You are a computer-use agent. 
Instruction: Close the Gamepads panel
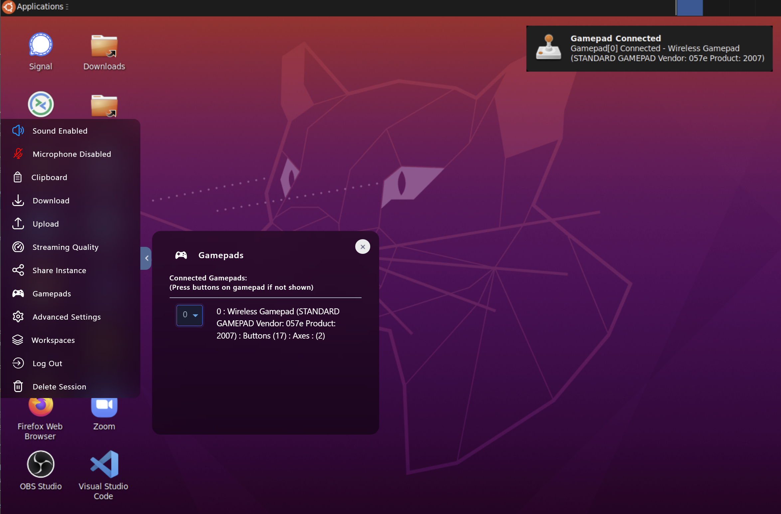[x=363, y=247]
